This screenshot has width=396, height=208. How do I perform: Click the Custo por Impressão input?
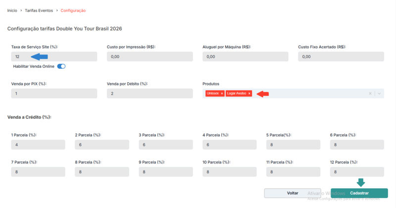(x=149, y=56)
